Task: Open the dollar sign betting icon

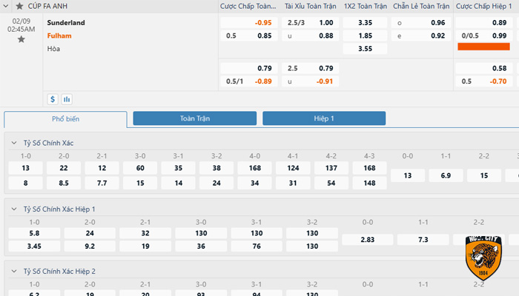Action: coord(53,98)
